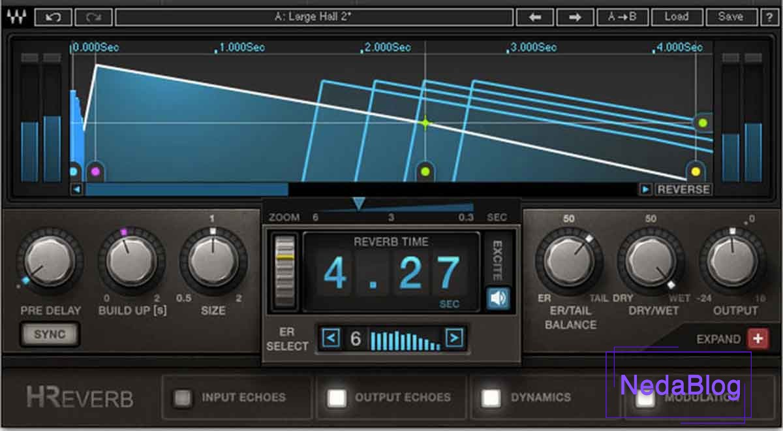Disable the Dynamics section

pyautogui.click(x=491, y=397)
